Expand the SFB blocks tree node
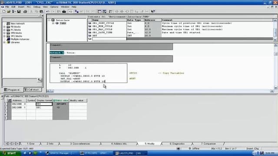 coord(4,33)
